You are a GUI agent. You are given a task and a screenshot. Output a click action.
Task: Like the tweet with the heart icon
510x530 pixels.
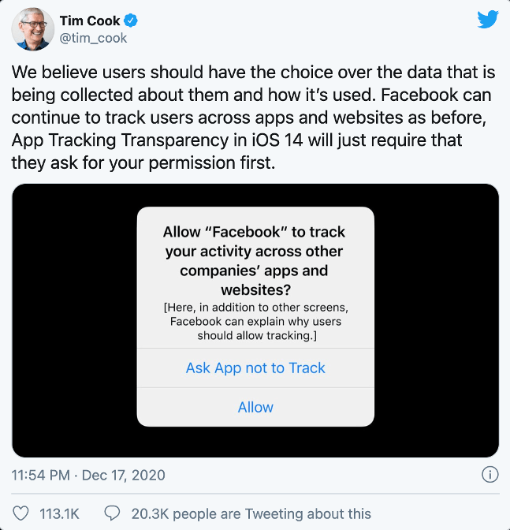pyautogui.click(x=22, y=513)
